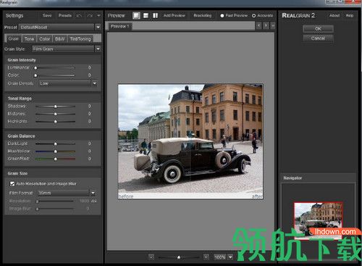Click the Presets button

(65, 15)
